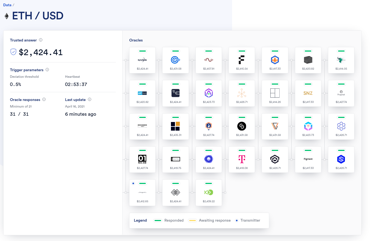Image resolution: width=370 pixels, height=241 pixels.
Task: Click the blue Transmitter dot on the oracle card
Action: tap(133, 183)
